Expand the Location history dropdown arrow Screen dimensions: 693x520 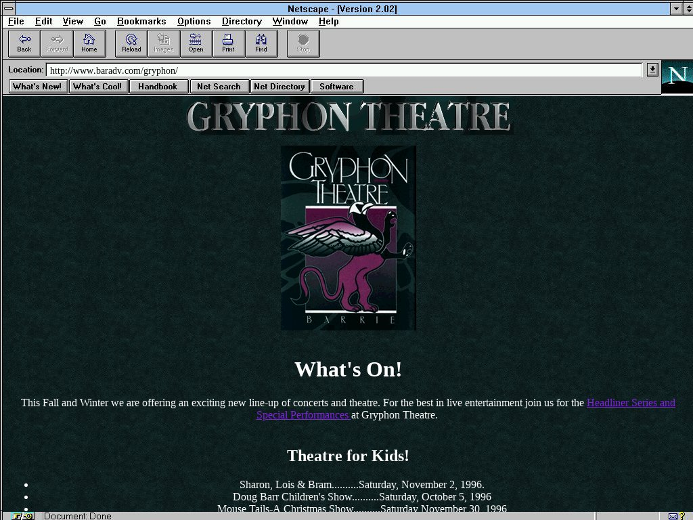(652, 70)
